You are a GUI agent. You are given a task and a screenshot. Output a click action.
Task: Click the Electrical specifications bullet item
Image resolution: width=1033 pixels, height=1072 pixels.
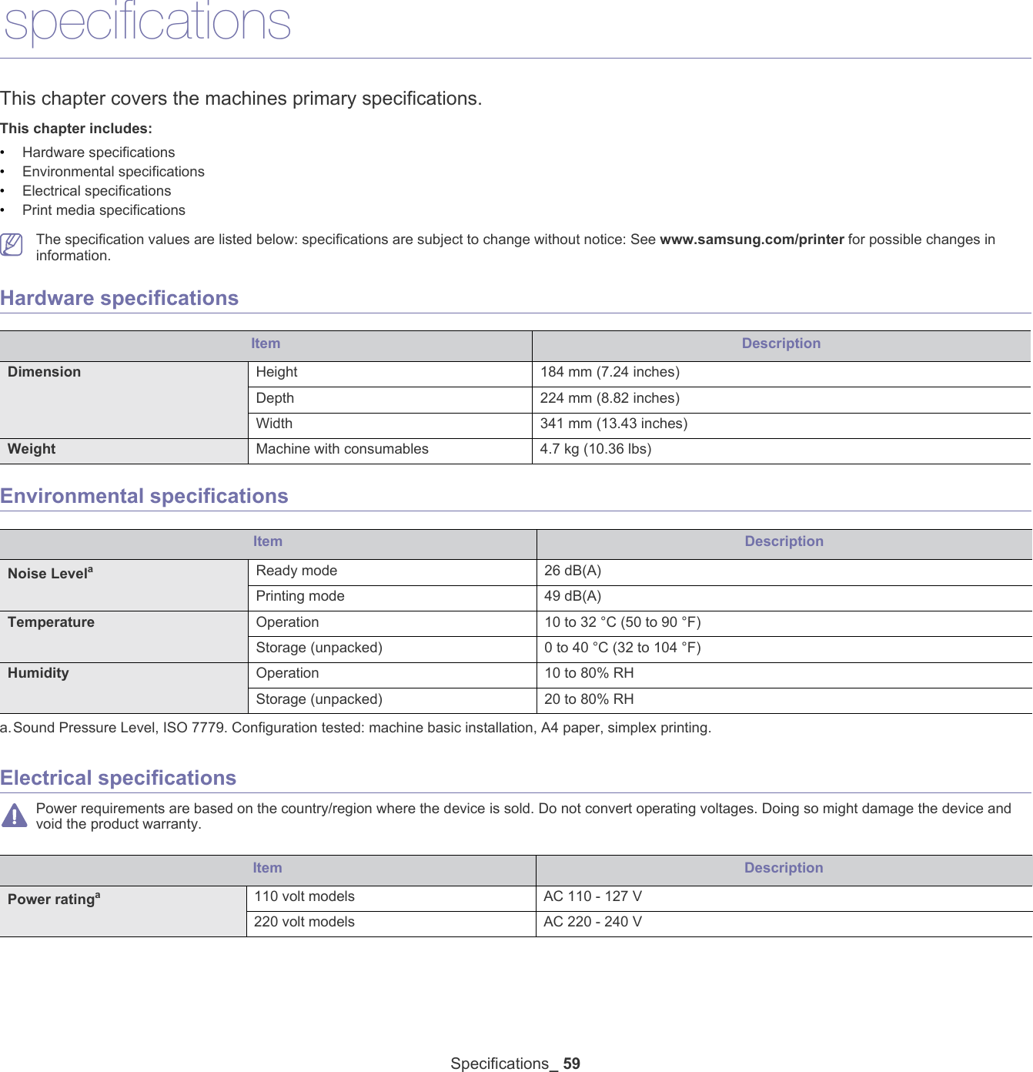tap(97, 190)
